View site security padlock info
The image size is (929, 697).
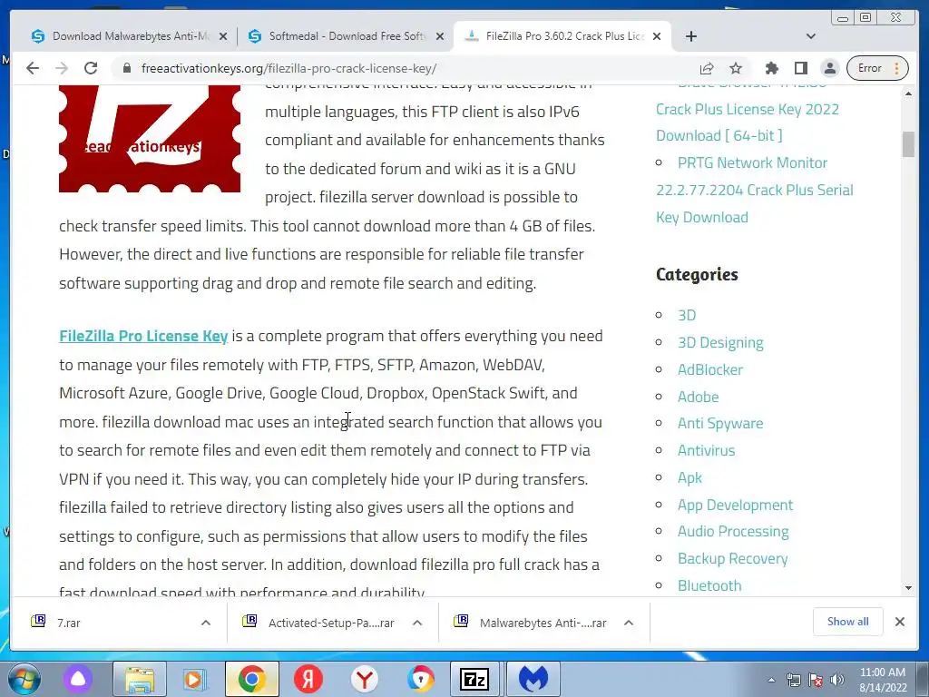click(126, 68)
